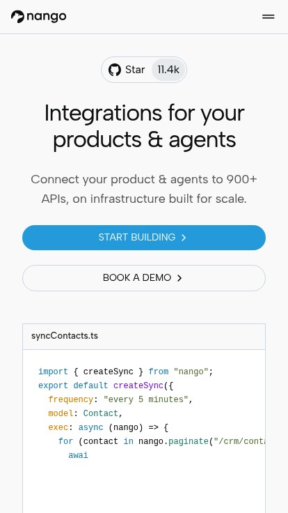
Task: Click the createSync function name in code
Action: (x=138, y=385)
